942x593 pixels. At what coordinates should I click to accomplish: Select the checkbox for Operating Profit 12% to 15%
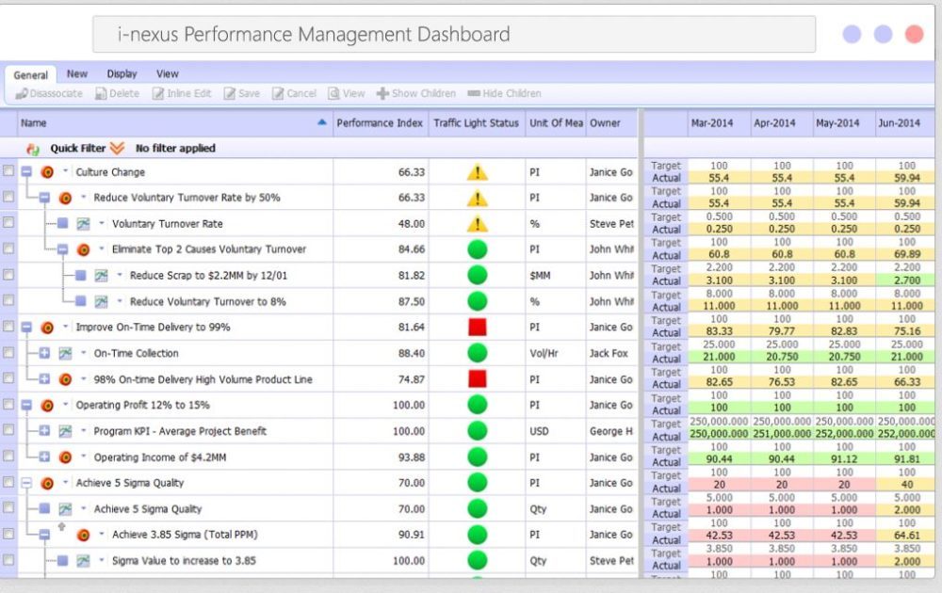8,405
